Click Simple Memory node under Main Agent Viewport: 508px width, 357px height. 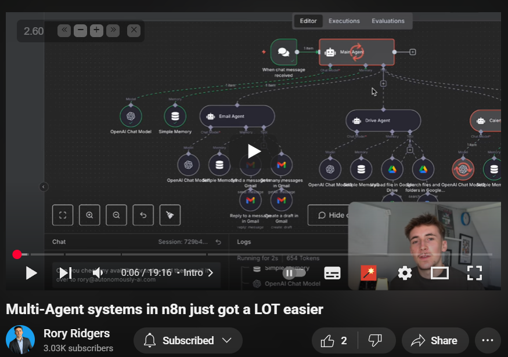(x=175, y=116)
